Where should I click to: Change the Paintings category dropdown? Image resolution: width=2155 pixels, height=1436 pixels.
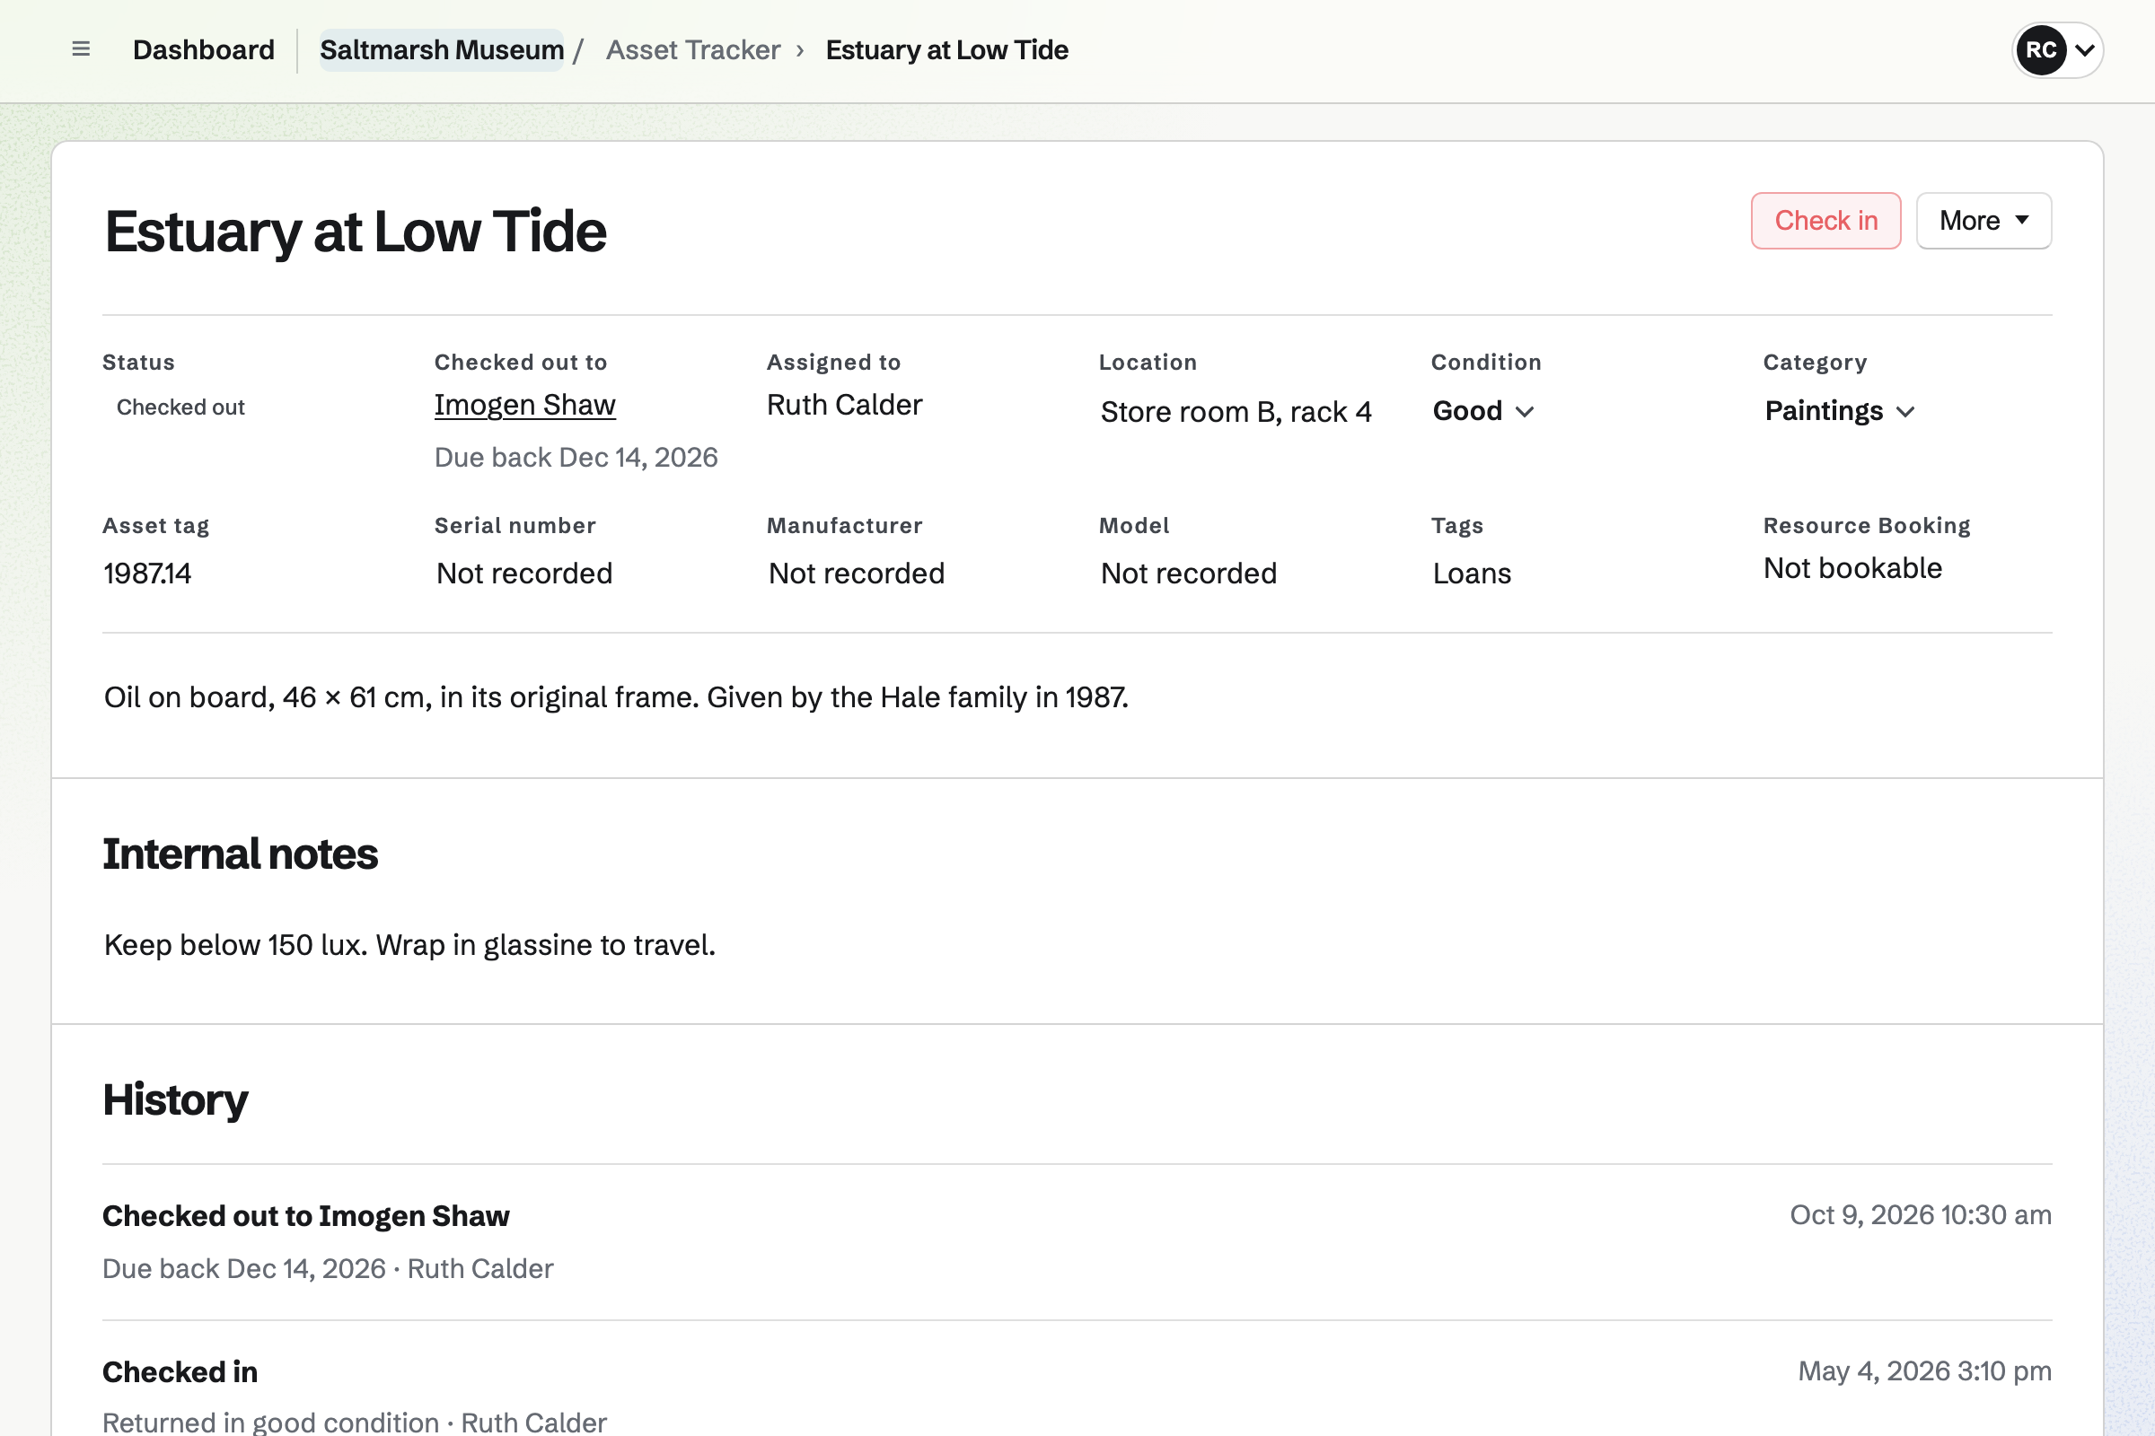[x=1839, y=411]
